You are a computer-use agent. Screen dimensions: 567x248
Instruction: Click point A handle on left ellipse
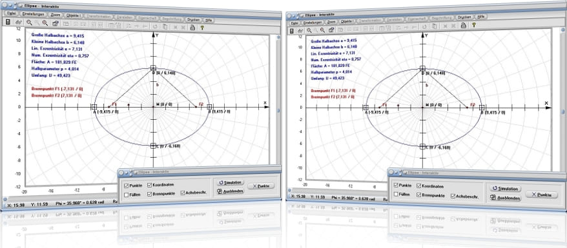pyautogui.click(x=94, y=107)
